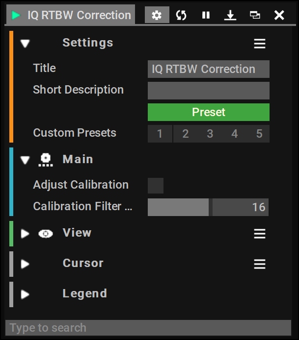Screen dimensions: 299x340
Task: Click the Calibration Filter slider
Action: (208, 207)
